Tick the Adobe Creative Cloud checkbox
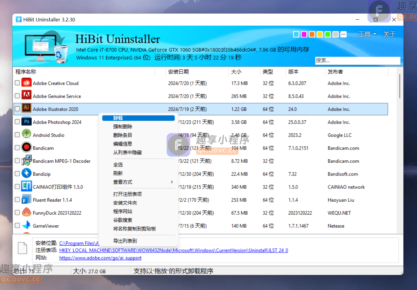417x290 pixels. tap(17, 83)
